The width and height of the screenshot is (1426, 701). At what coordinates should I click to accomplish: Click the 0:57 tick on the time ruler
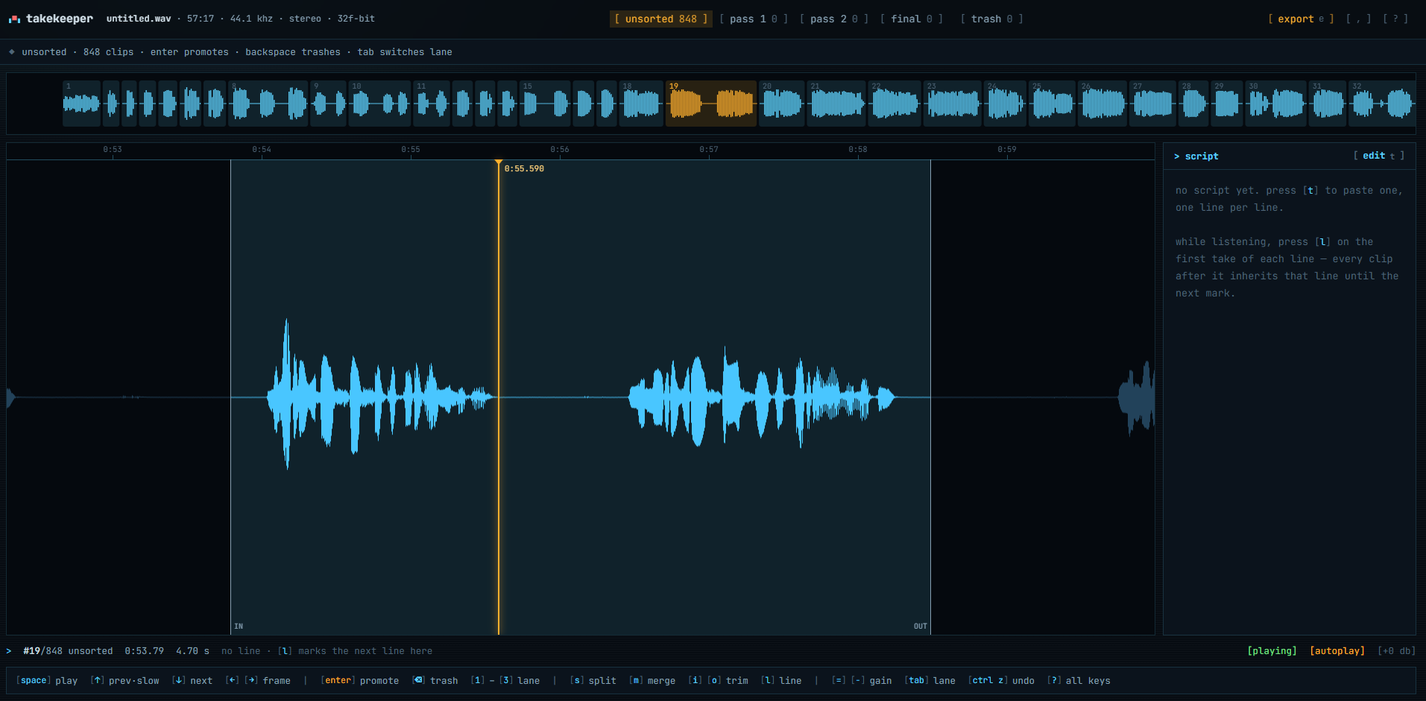(x=709, y=150)
